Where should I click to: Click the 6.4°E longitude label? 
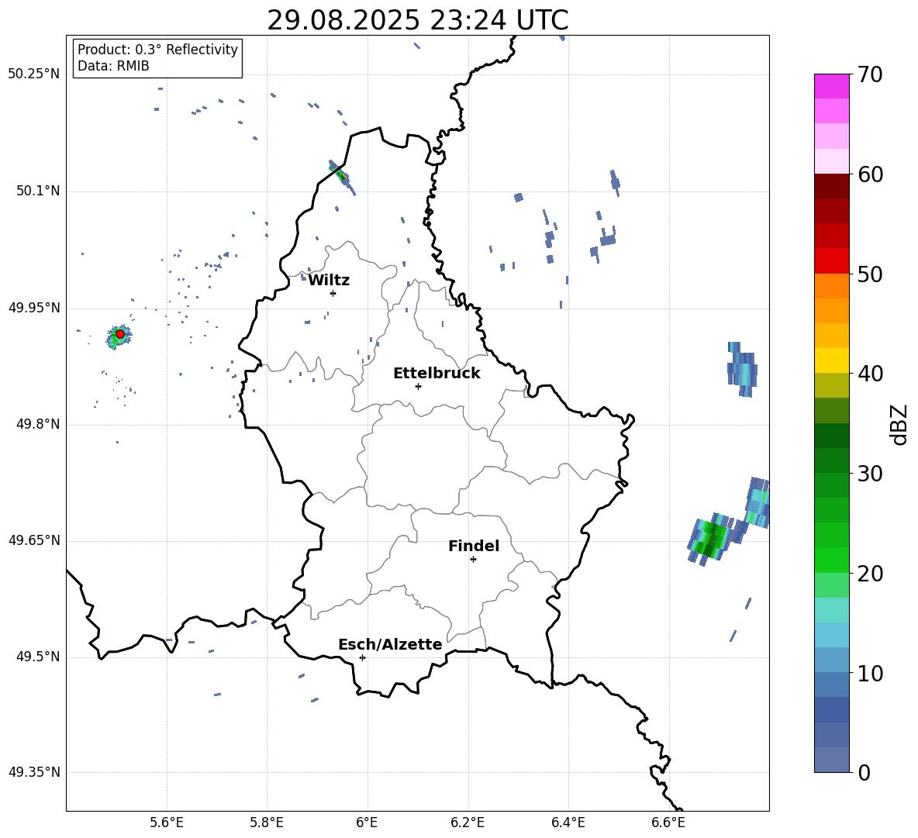tap(568, 822)
